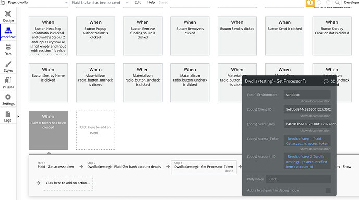Edit the Secret_Key field
This screenshot has height=200, width=359.
coord(307,124)
